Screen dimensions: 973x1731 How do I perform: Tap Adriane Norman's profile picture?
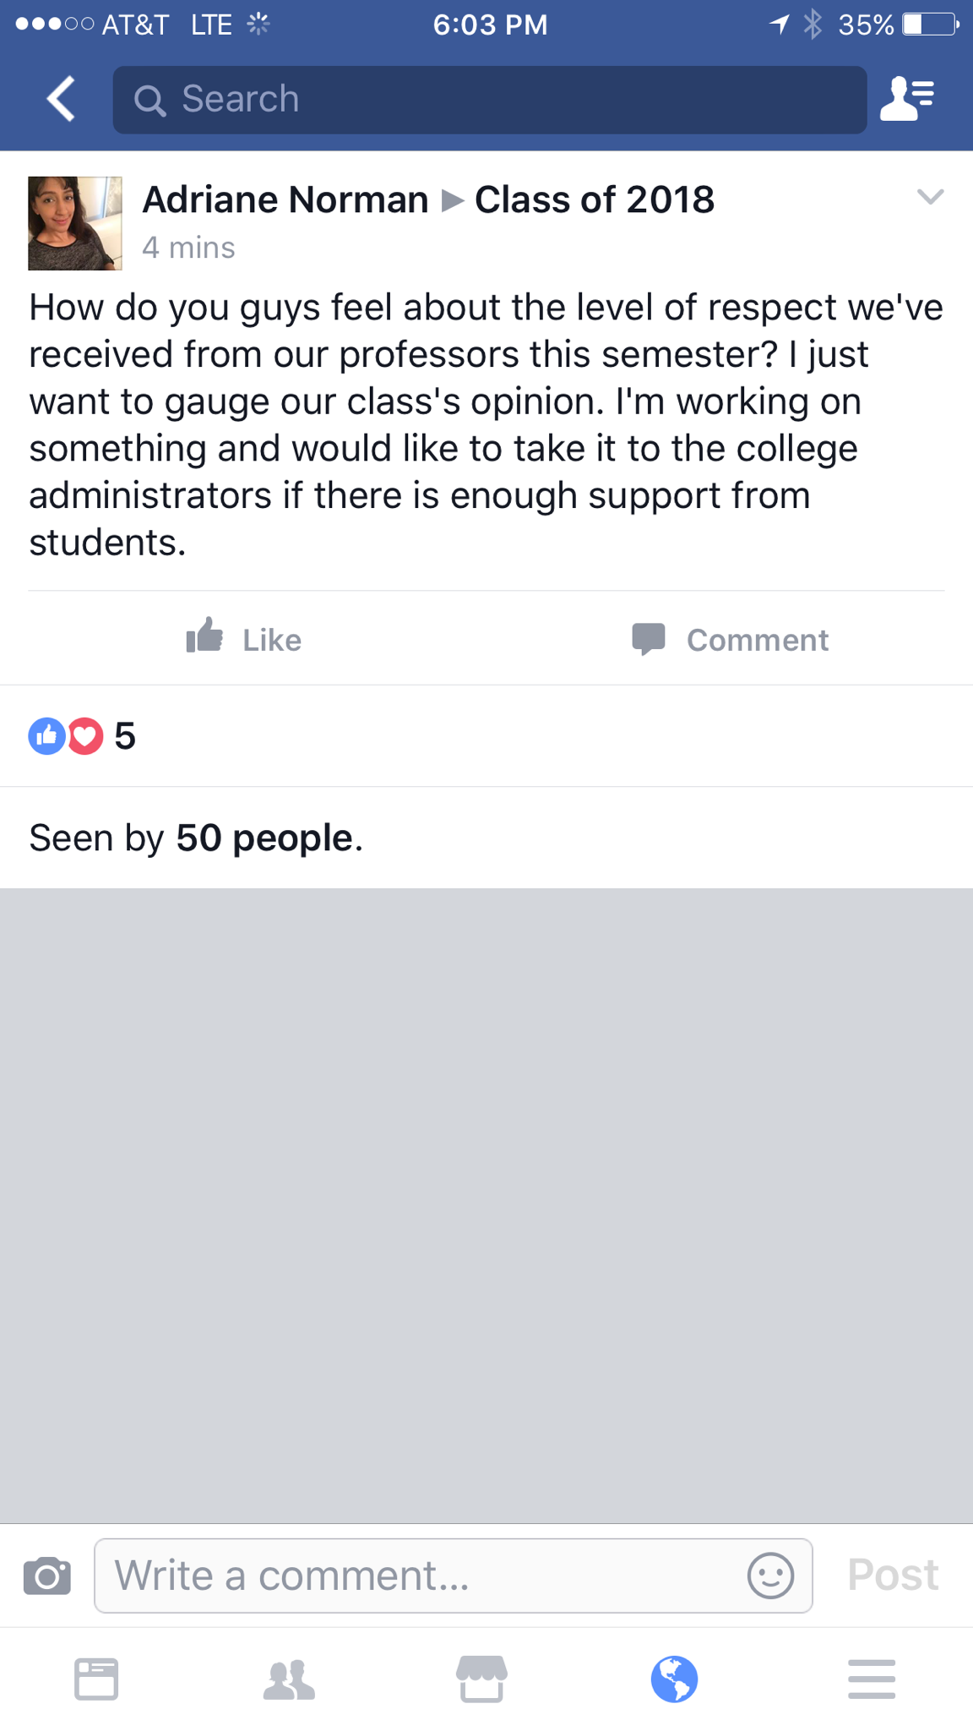pos(75,223)
